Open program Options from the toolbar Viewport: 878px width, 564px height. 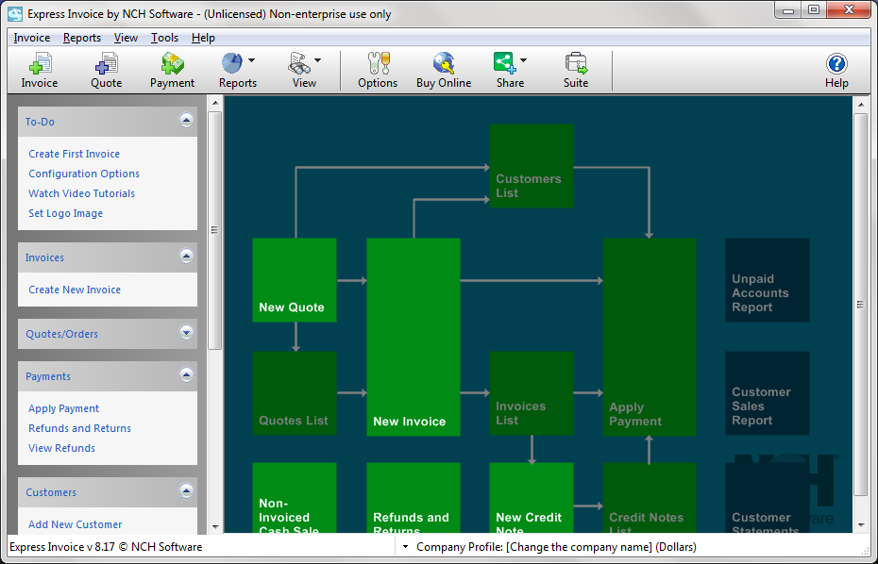pyautogui.click(x=377, y=70)
